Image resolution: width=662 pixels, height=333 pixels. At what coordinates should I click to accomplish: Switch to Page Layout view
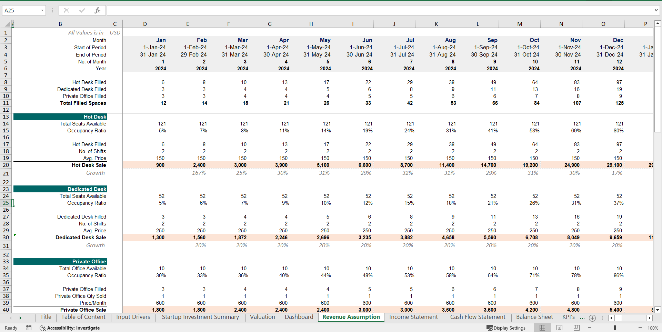[559, 328]
